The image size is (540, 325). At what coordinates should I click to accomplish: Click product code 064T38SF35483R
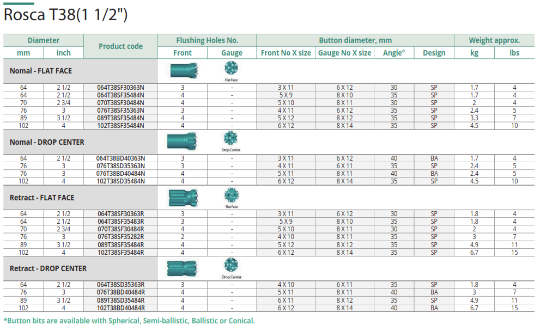point(120,222)
